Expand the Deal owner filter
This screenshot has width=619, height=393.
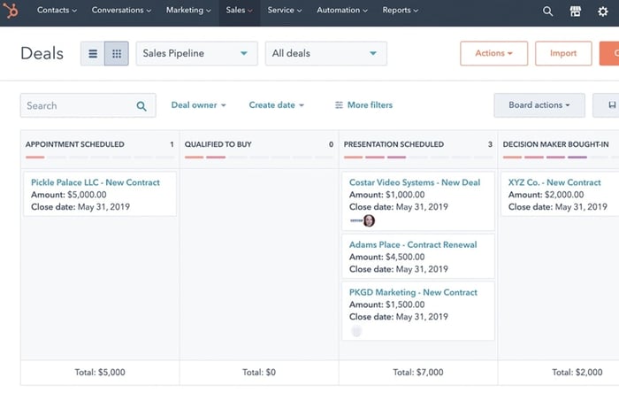click(198, 105)
